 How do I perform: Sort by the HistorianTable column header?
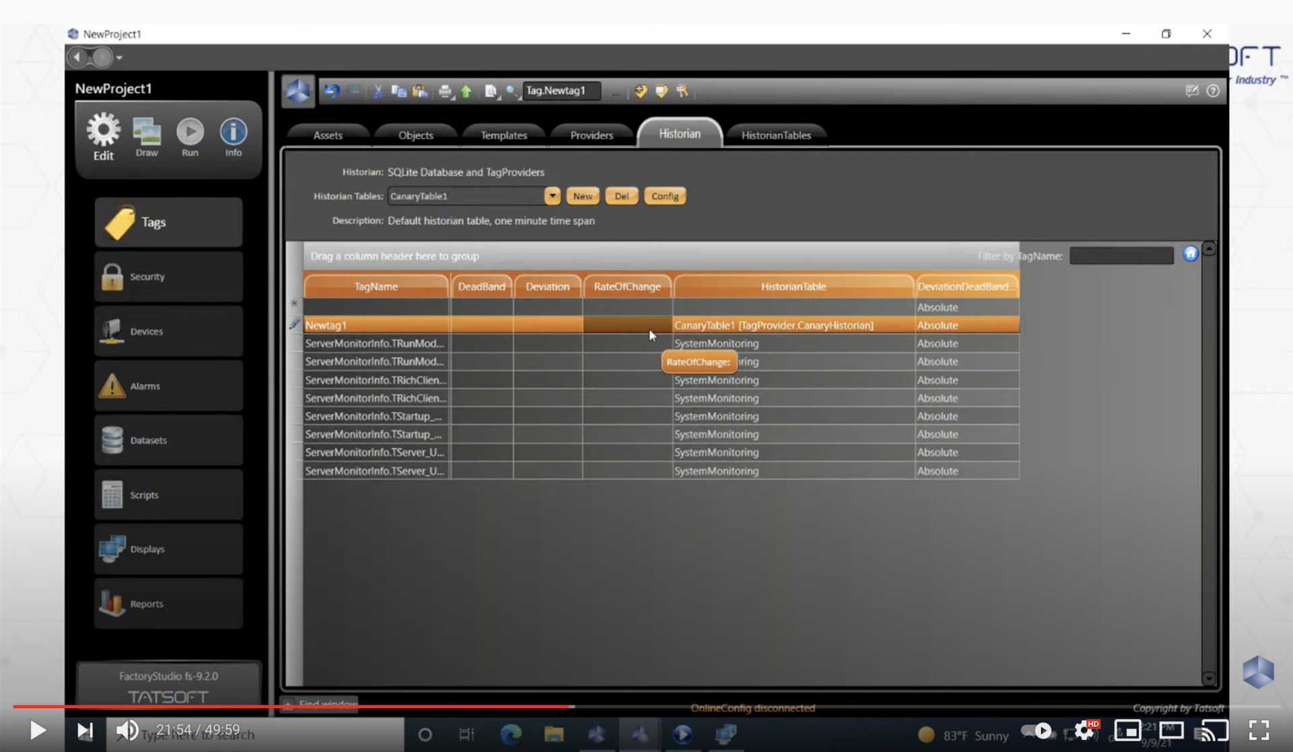click(x=793, y=286)
